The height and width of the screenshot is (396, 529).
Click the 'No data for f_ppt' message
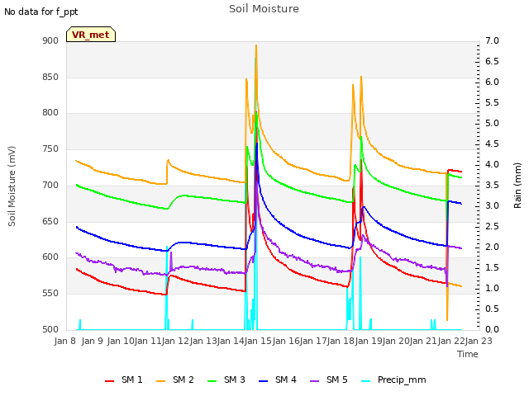[41, 12]
